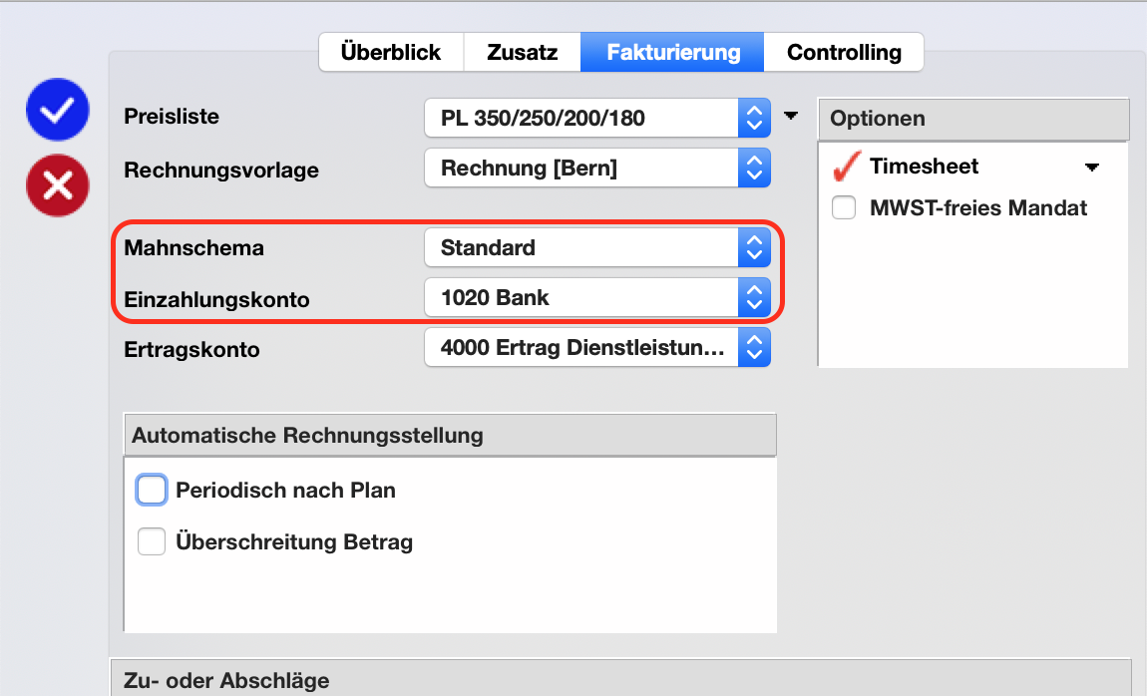Enable MWST-freies Mandat checkbox
This screenshot has height=696, width=1147.
[x=844, y=208]
